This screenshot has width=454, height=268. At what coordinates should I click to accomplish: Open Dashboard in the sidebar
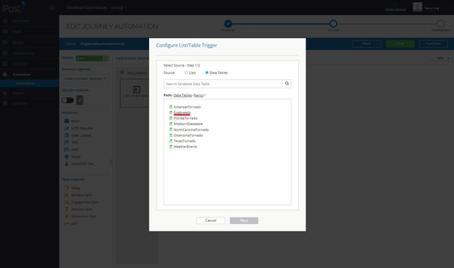click(x=21, y=21)
